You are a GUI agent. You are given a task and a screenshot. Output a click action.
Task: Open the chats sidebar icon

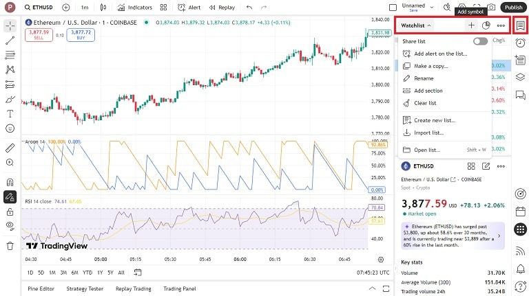[520, 95]
